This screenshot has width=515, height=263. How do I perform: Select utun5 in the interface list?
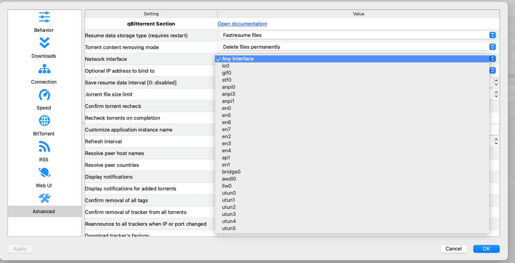(x=352, y=228)
